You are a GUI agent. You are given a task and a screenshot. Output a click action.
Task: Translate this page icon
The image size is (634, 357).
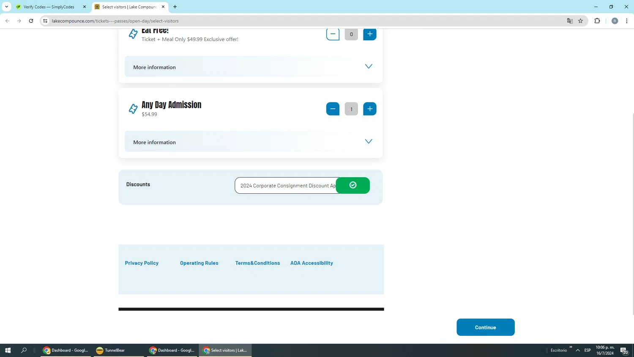tap(570, 21)
